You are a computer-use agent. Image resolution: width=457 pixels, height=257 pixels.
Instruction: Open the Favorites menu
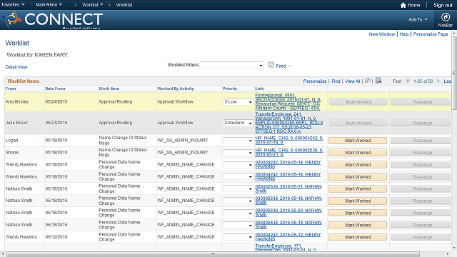click(13, 5)
